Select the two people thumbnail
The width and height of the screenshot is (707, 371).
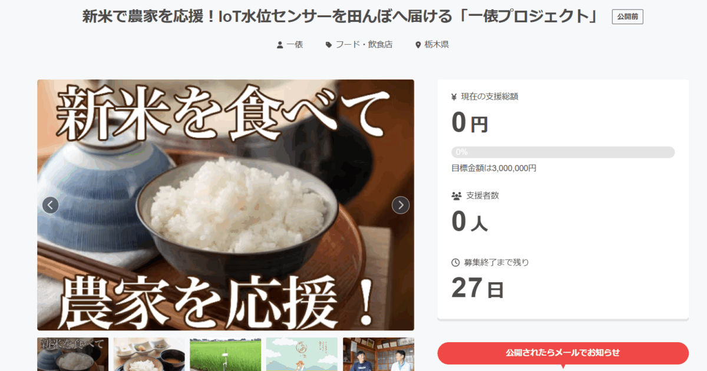(378, 354)
